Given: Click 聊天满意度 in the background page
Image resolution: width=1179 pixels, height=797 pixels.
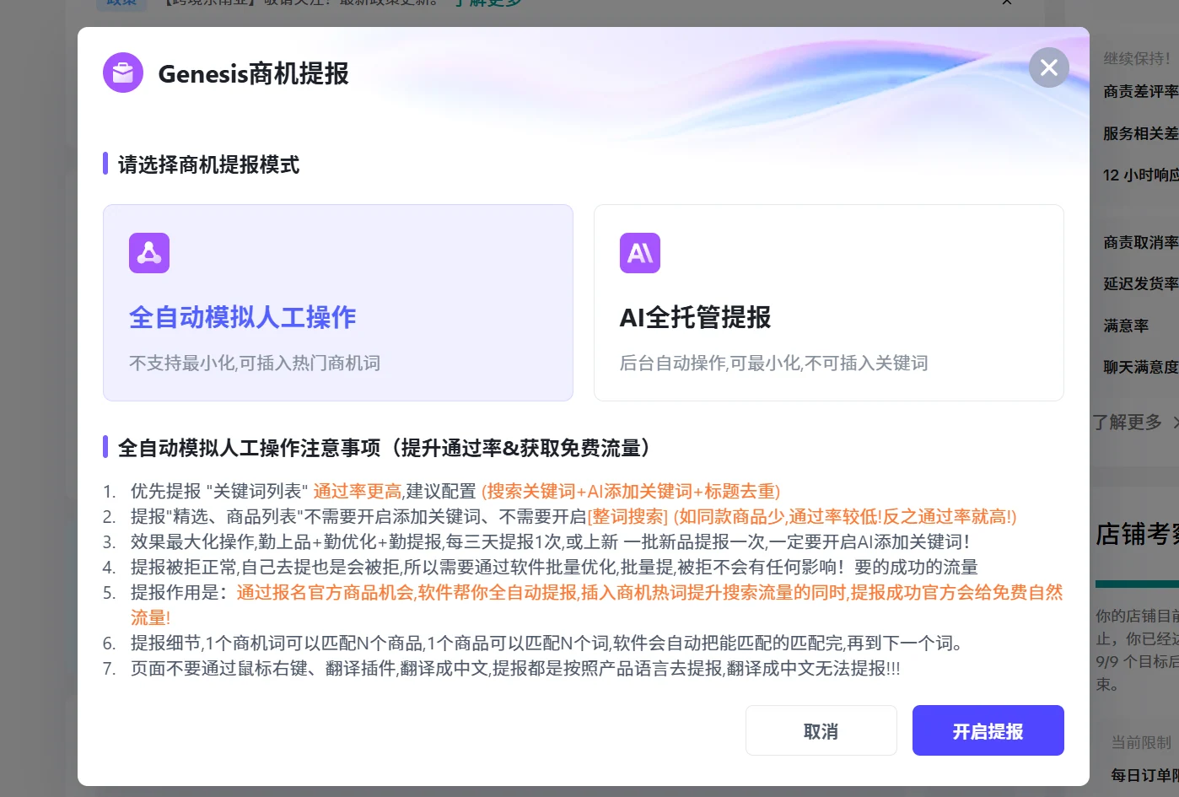Looking at the screenshot, I should coord(1141,367).
